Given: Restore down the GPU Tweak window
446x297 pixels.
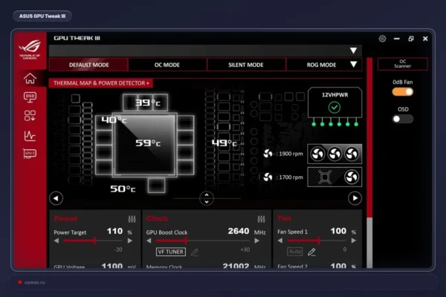Looking at the screenshot, I should tap(411, 39).
